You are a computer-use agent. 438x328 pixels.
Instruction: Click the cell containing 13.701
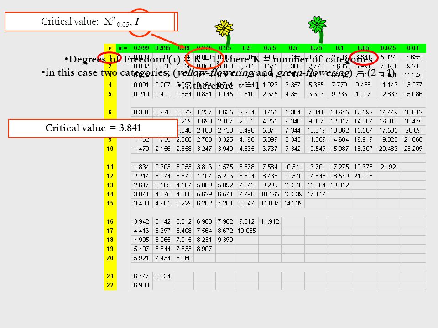(316, 167)
